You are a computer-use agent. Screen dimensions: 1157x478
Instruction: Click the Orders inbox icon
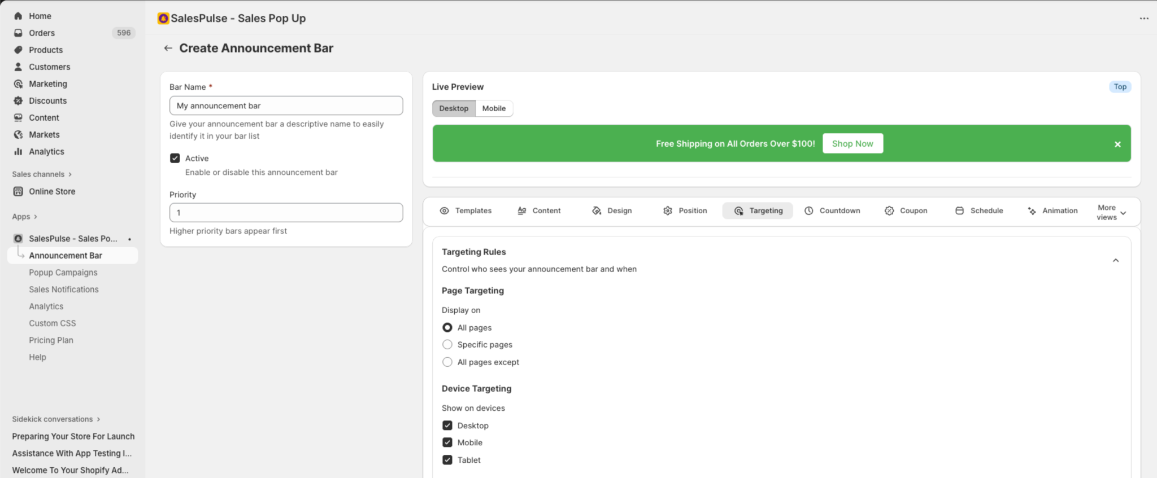[18, 33]
